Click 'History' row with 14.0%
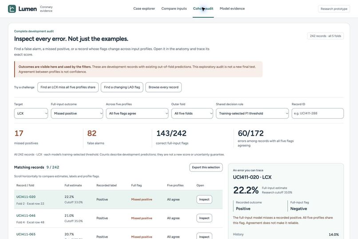Image resolution: width=358 pixels, height=239 pixels. [x=286, y=235]
